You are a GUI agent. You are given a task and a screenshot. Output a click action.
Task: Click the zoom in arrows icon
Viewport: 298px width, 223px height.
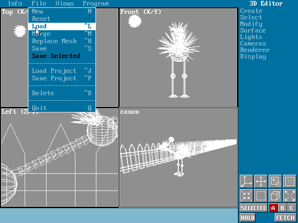246,196
